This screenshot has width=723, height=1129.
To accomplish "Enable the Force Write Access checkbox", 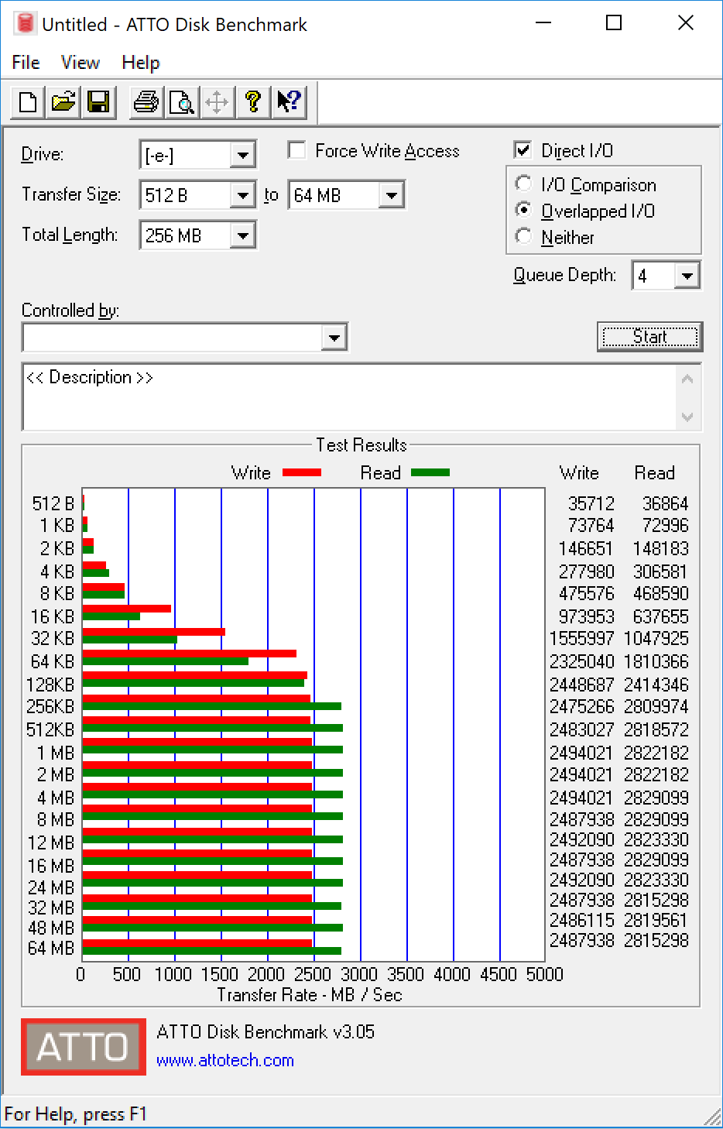I will pyautogui.click(x=296, y=150).
